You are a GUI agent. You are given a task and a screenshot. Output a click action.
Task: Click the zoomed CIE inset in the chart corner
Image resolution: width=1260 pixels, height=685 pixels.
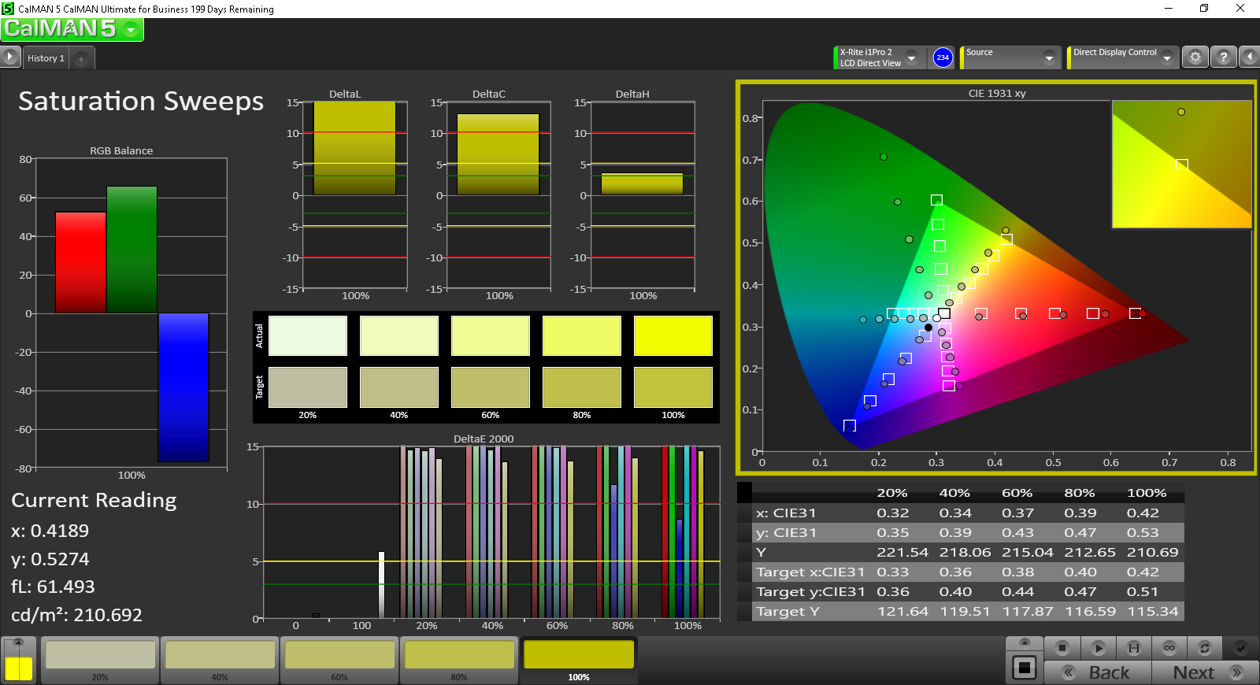pos(1181,164)
